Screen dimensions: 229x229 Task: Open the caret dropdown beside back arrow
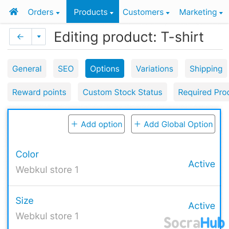point(39,37)
